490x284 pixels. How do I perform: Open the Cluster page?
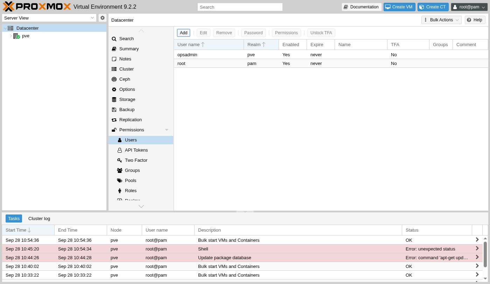(x=141, y=69)
